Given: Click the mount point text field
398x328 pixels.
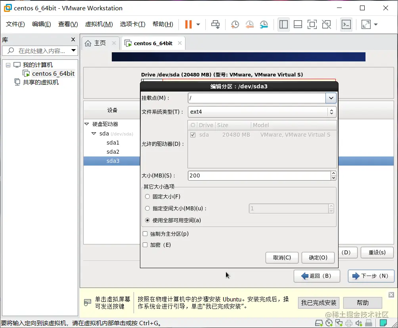Looking at the screenshot, I should click(256, 98).
